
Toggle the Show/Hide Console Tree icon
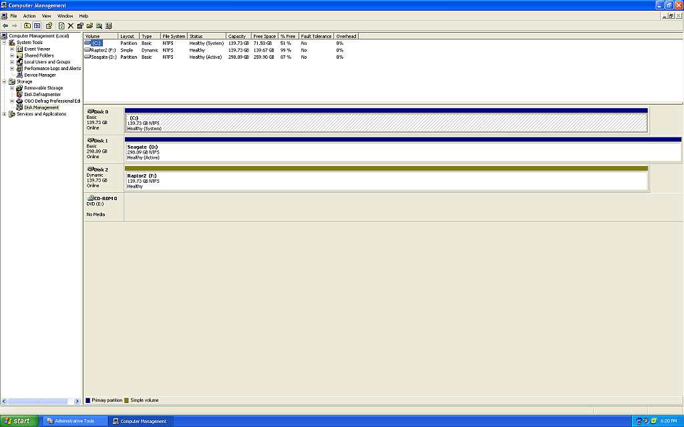37,26
